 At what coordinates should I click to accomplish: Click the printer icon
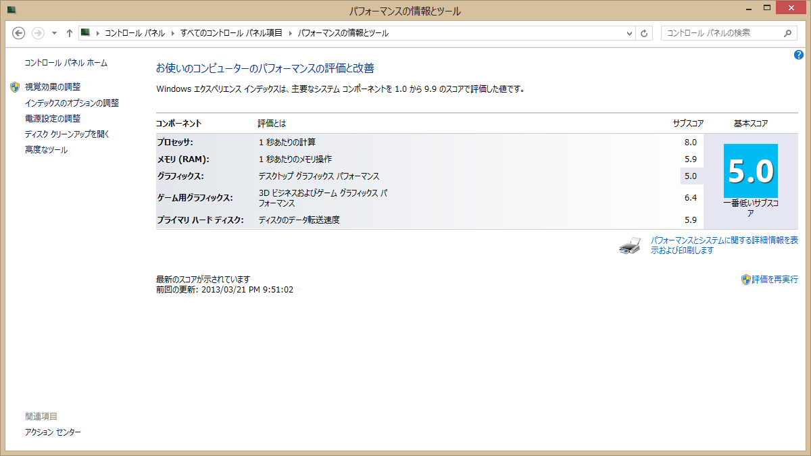tap(630, 245)
